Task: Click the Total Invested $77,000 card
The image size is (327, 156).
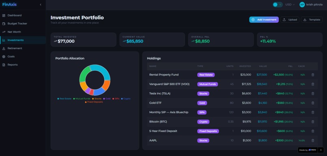Action: 84,39
